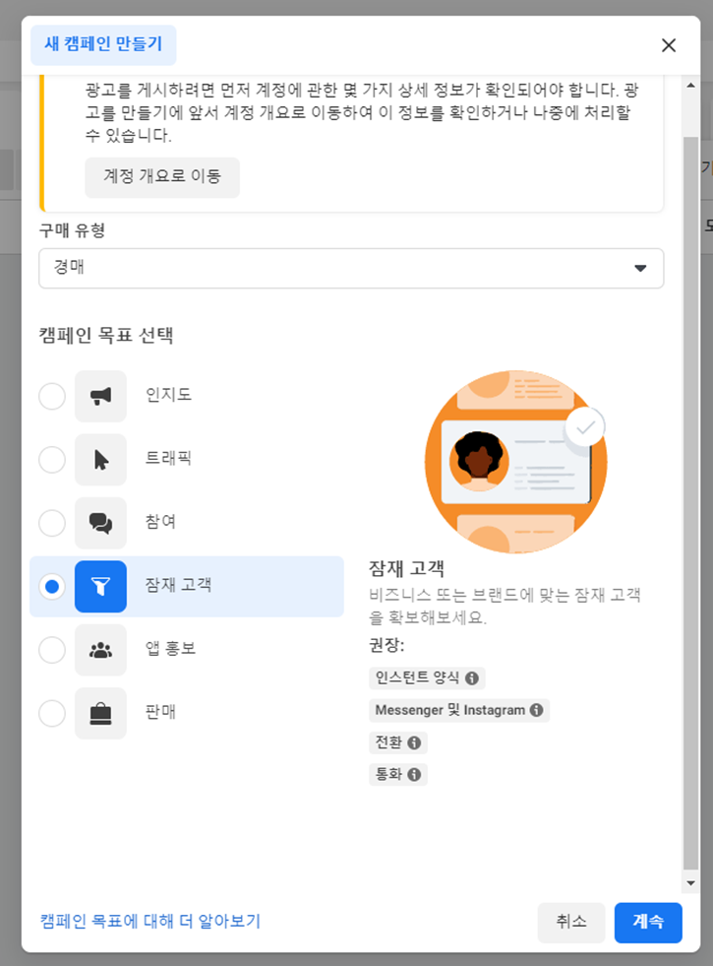Click the scrollbar up arrow

690,85
